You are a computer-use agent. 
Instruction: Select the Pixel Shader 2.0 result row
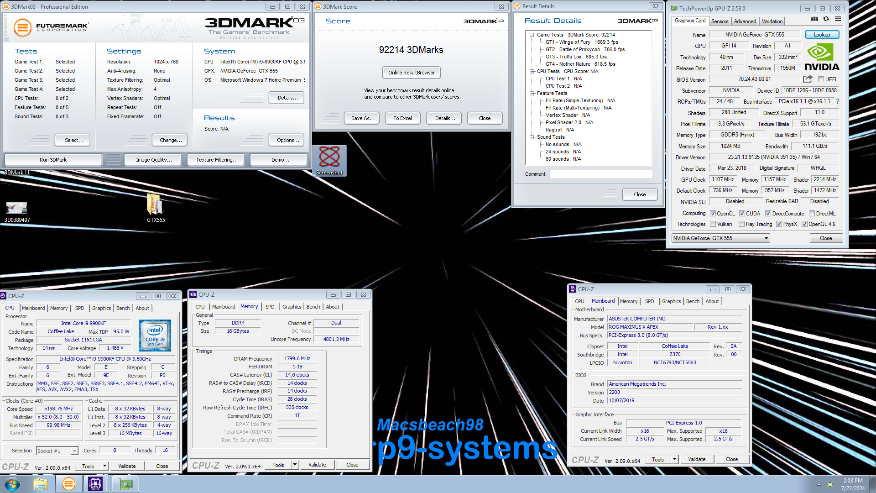click(x=569, y=122)
